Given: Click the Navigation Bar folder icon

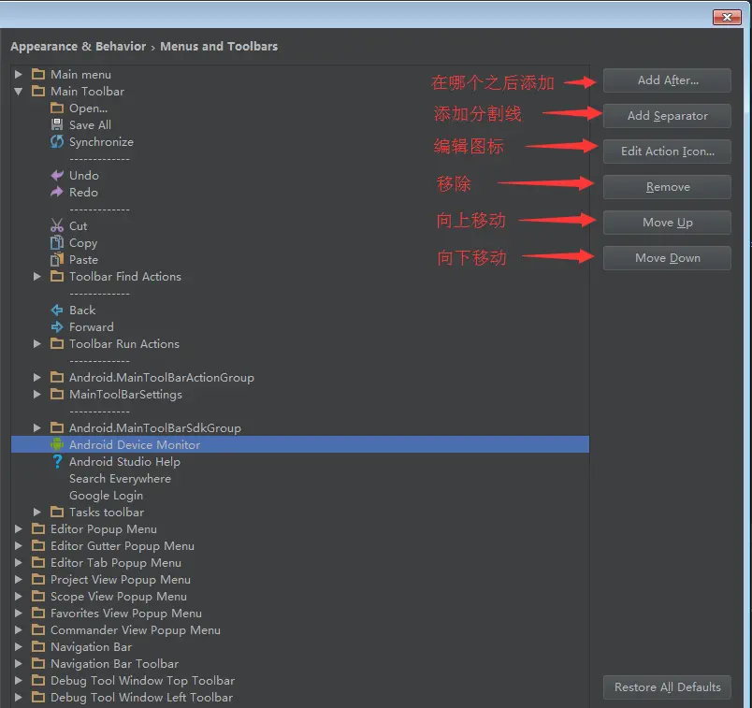Looking at the screenshot, I should (x=38, y=646).
